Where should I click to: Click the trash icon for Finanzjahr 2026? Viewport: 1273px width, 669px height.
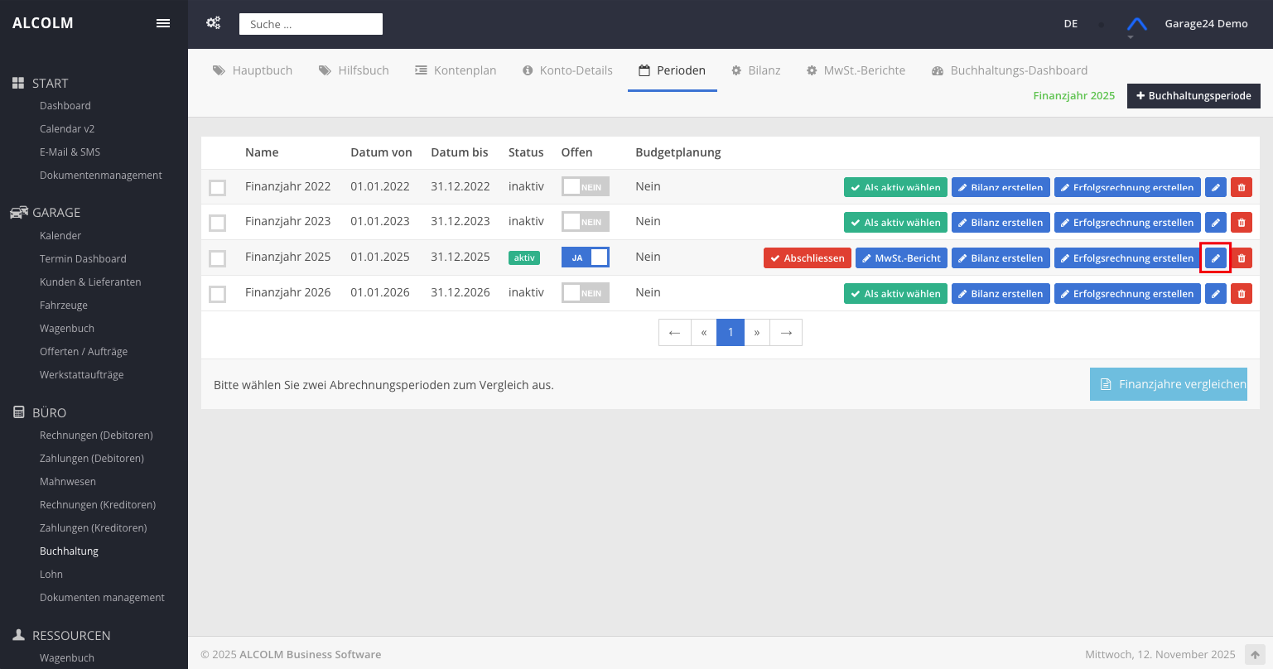pos(1241,294)
